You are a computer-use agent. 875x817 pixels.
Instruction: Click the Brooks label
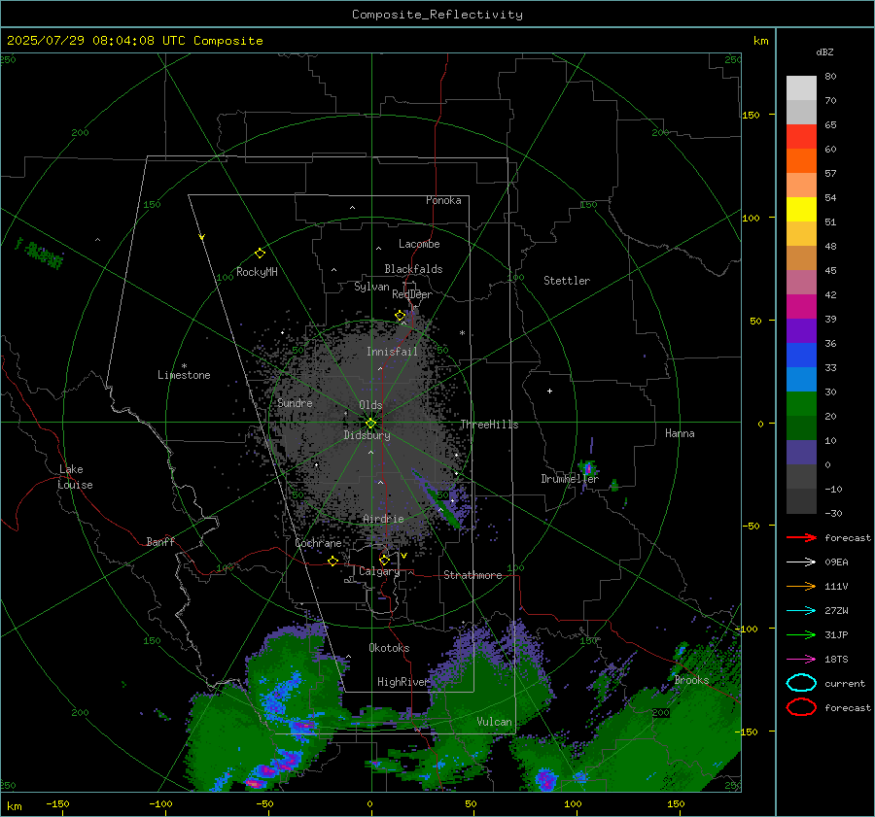691,680
